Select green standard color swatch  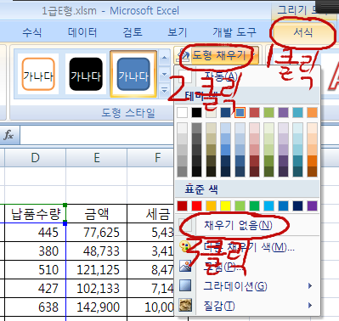pos(254,206)
